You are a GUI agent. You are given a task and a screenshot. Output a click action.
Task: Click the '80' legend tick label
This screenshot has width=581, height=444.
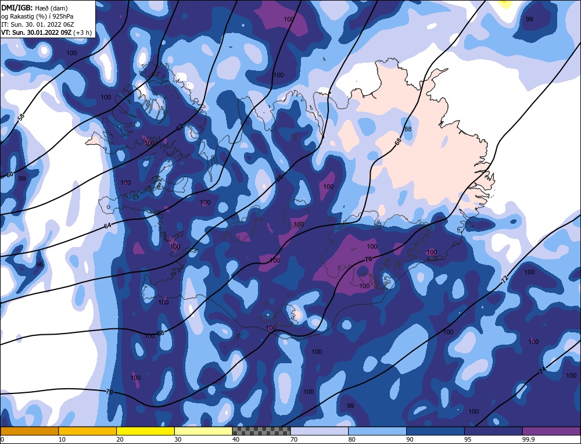click(352, 439)
